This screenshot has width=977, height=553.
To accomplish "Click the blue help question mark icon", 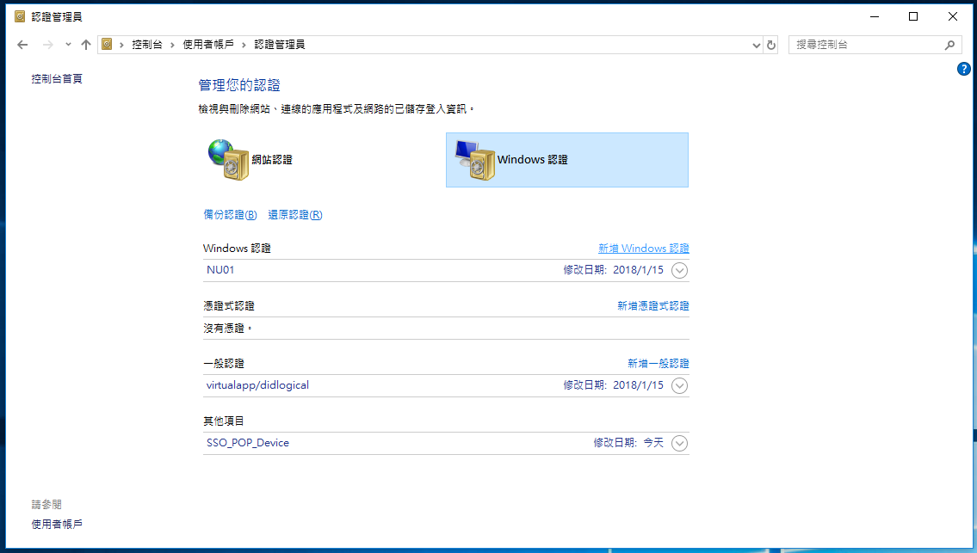I will point(964,69).
